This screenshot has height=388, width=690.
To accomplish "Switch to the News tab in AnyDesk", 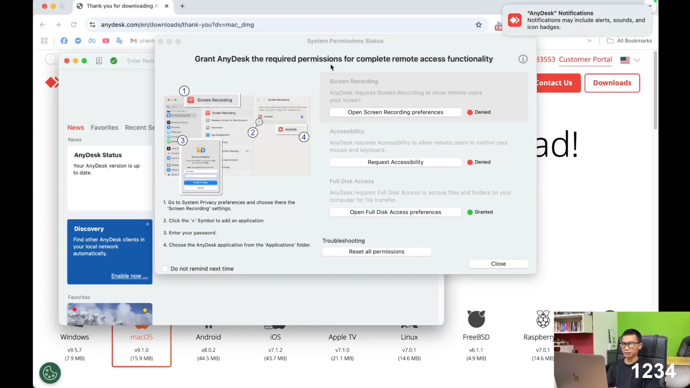I will coord(75,128).
